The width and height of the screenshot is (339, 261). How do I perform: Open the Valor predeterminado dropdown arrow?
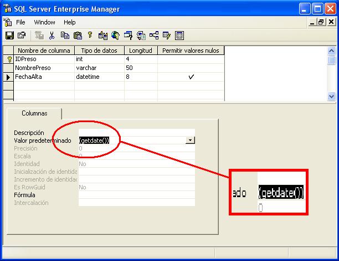(x=190, y=140)
